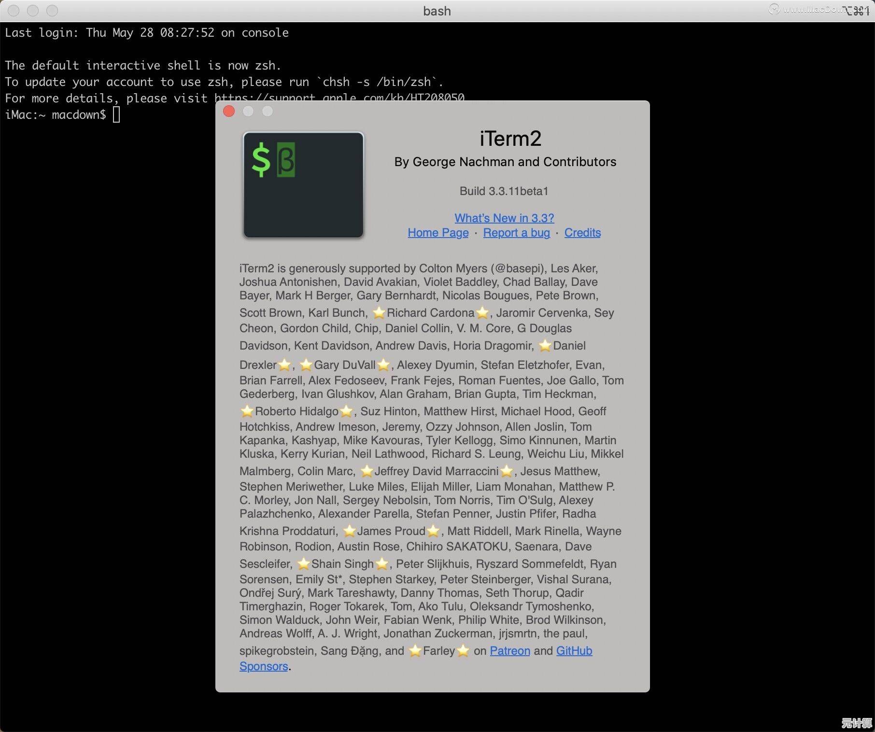Screen dimensions: 875x732
Task: Click the star after Richard Cardona
Action: (x=482, y=313)
